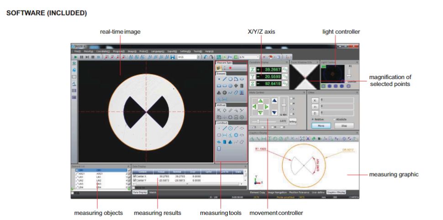Image resolution: width=443 pixels, height=220 pixels.
Task: Click the Undo arrow in toolbar
Action: point(206,57)
